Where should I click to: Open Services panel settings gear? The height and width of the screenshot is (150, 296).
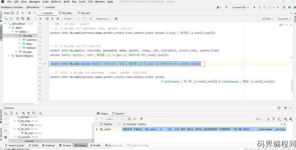(x=286, y=108)
